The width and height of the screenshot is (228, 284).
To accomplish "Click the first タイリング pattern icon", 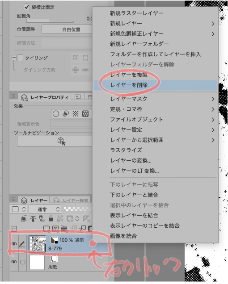I will [x=75, y=58].
